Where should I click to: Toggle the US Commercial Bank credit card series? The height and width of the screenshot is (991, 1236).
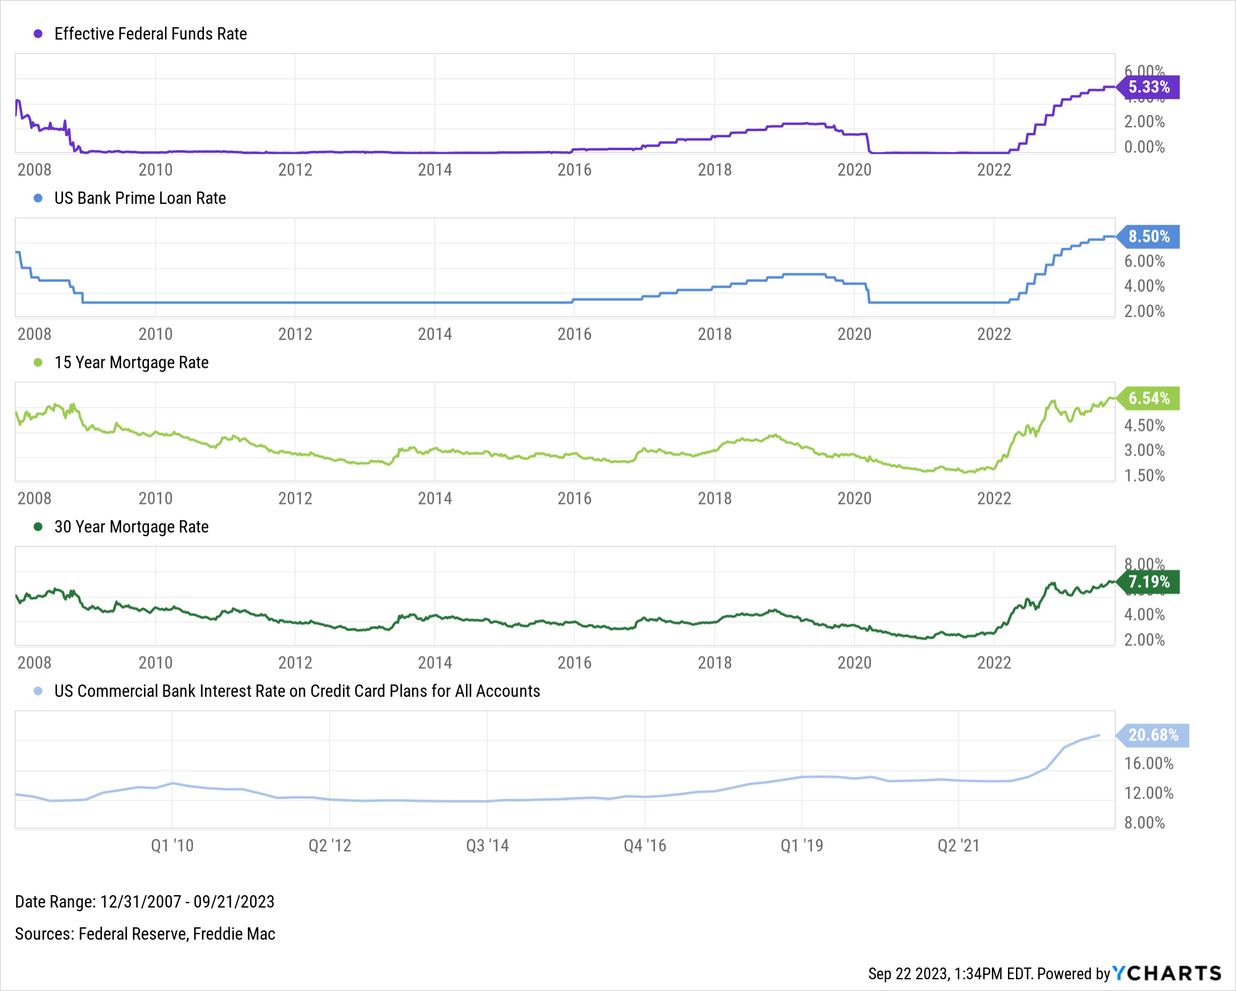(297, 691)
